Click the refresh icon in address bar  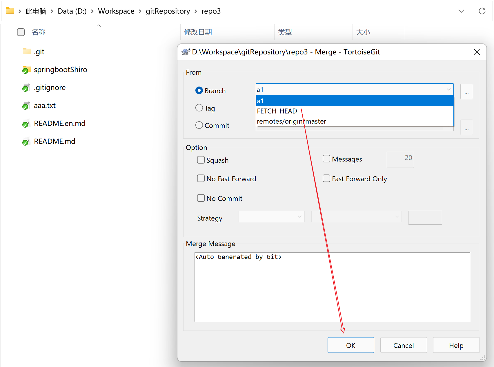tap(482, 11)
